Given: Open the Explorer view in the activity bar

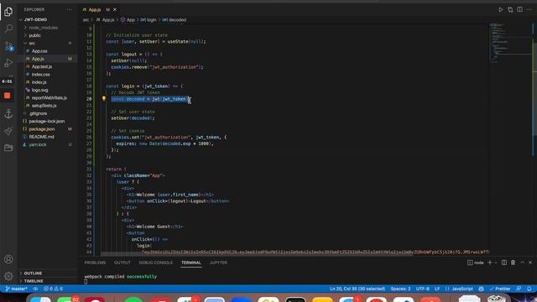Looking at the screenshot, I should pyautogui.click(x=8, y=12).
